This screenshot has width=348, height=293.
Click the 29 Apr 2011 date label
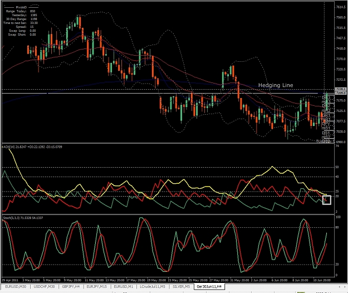10,280
